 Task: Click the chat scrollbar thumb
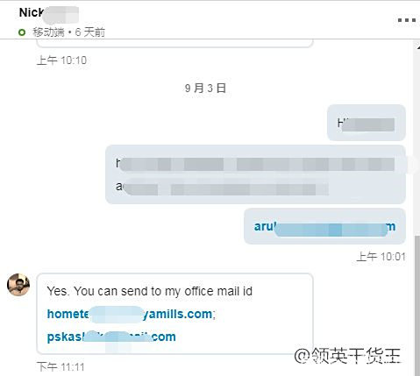pyautogui.click(x=417, y=304)
